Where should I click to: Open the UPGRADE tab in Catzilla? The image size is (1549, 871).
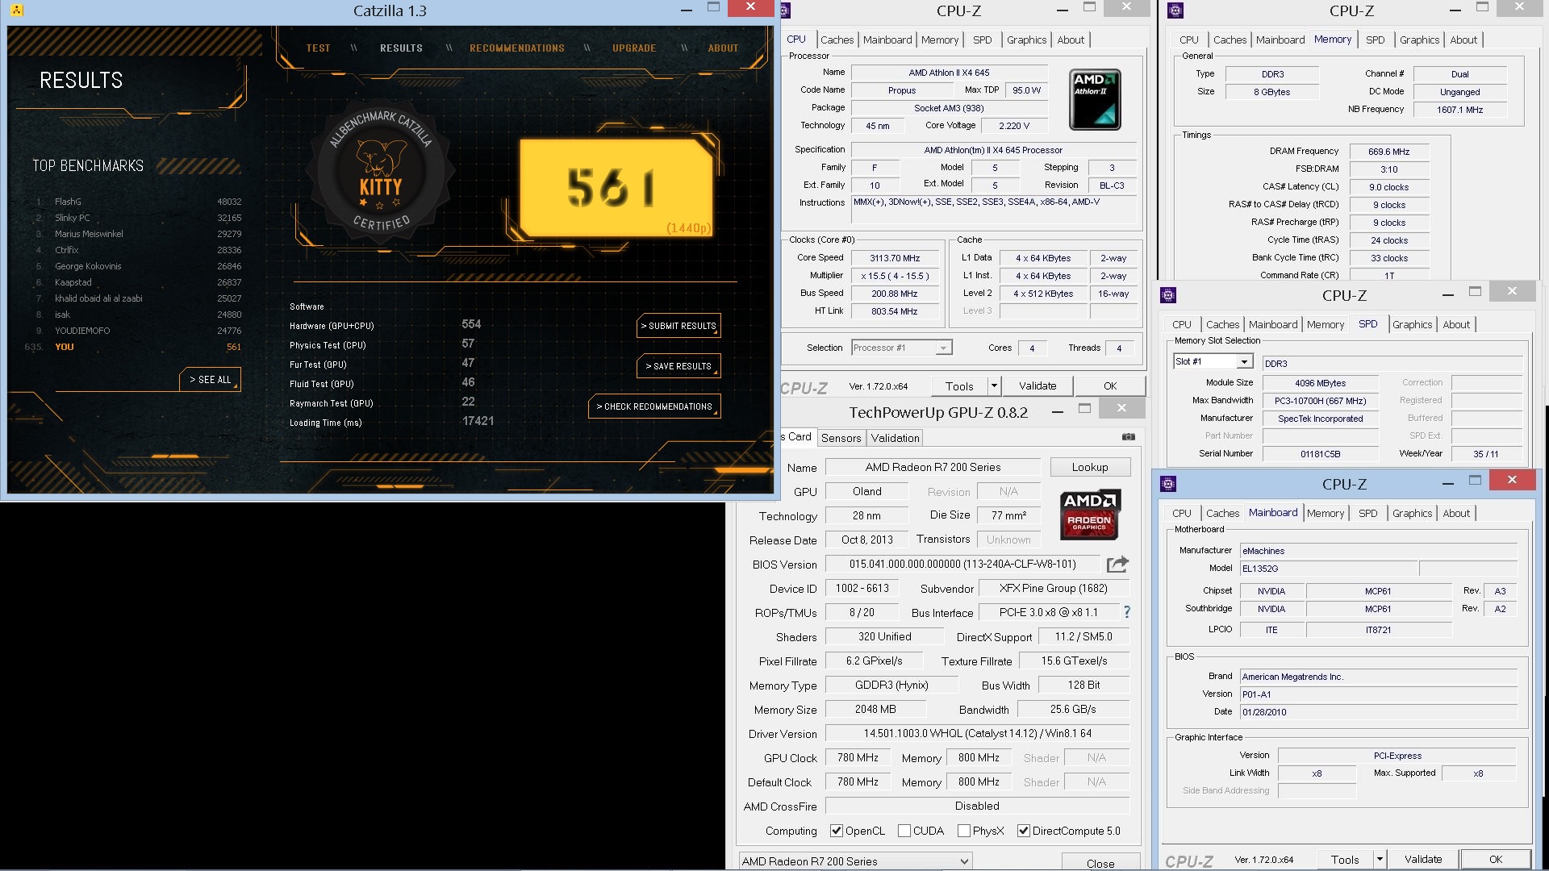[x=634, y=48]
